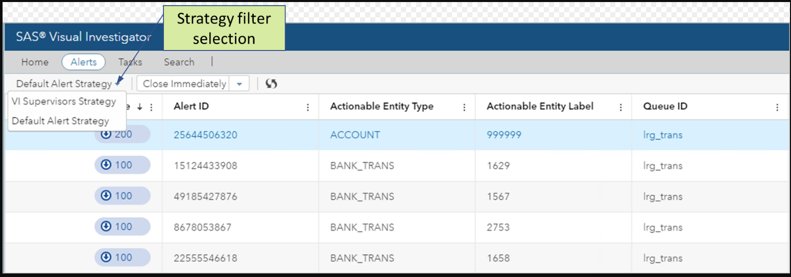Click score badge for alert 8678053867
This screenshot has height=277, width=791.
click(122, 226)
